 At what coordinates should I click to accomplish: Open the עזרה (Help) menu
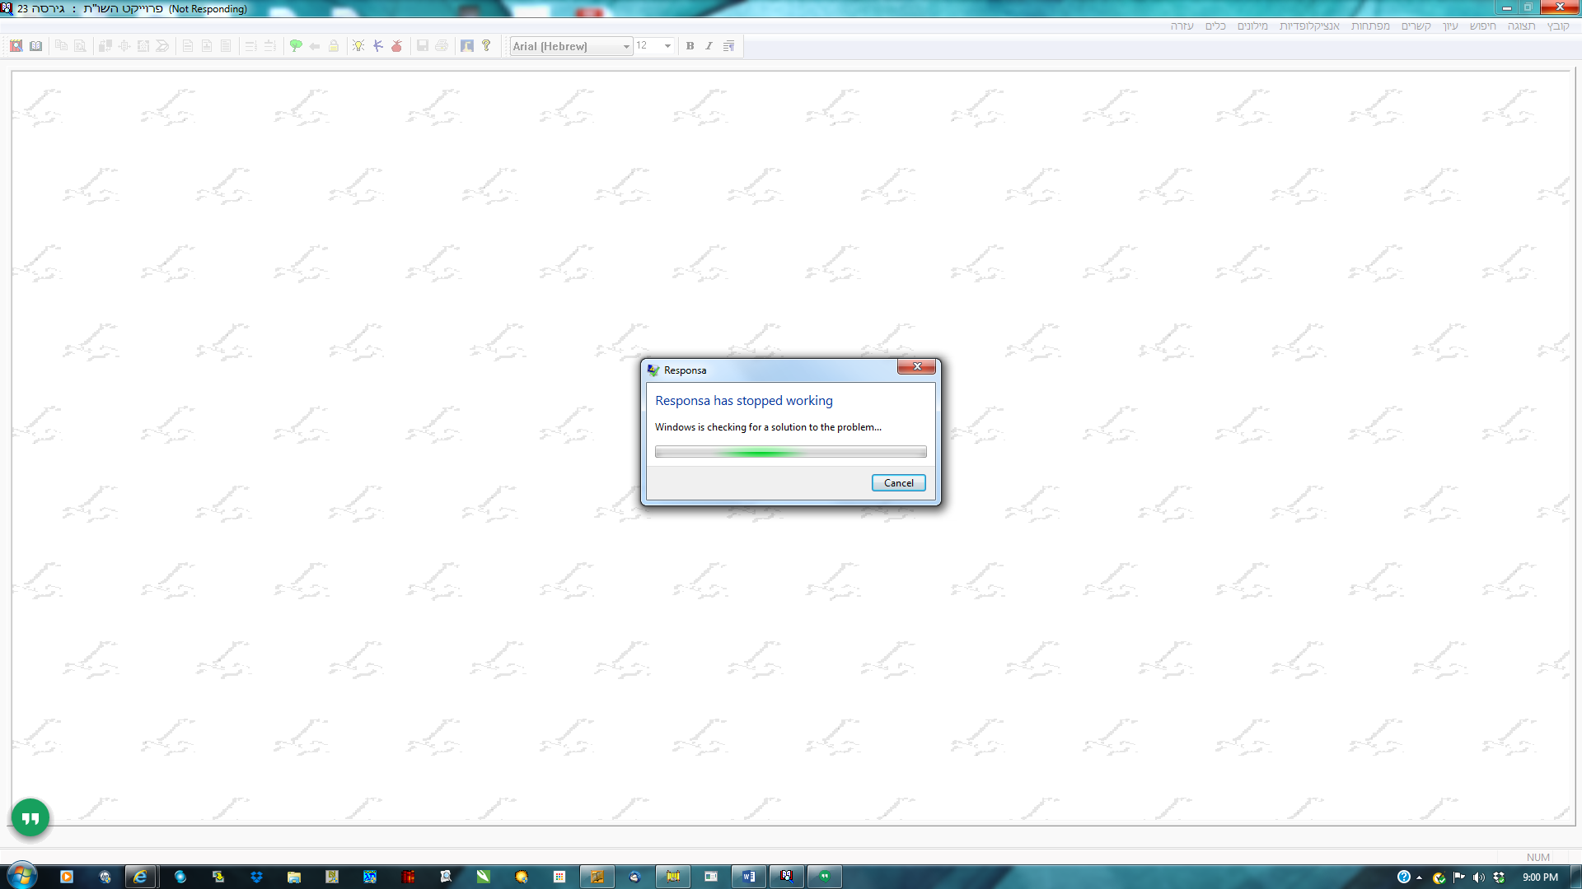point(1182,26)
